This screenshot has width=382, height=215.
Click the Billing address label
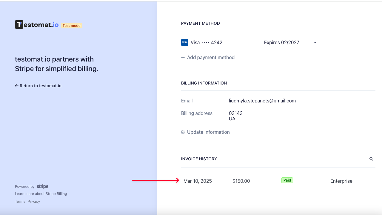pos(197,113)
